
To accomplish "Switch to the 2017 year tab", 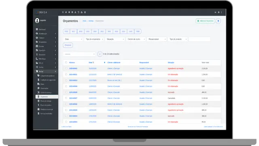I will (74, 32).
